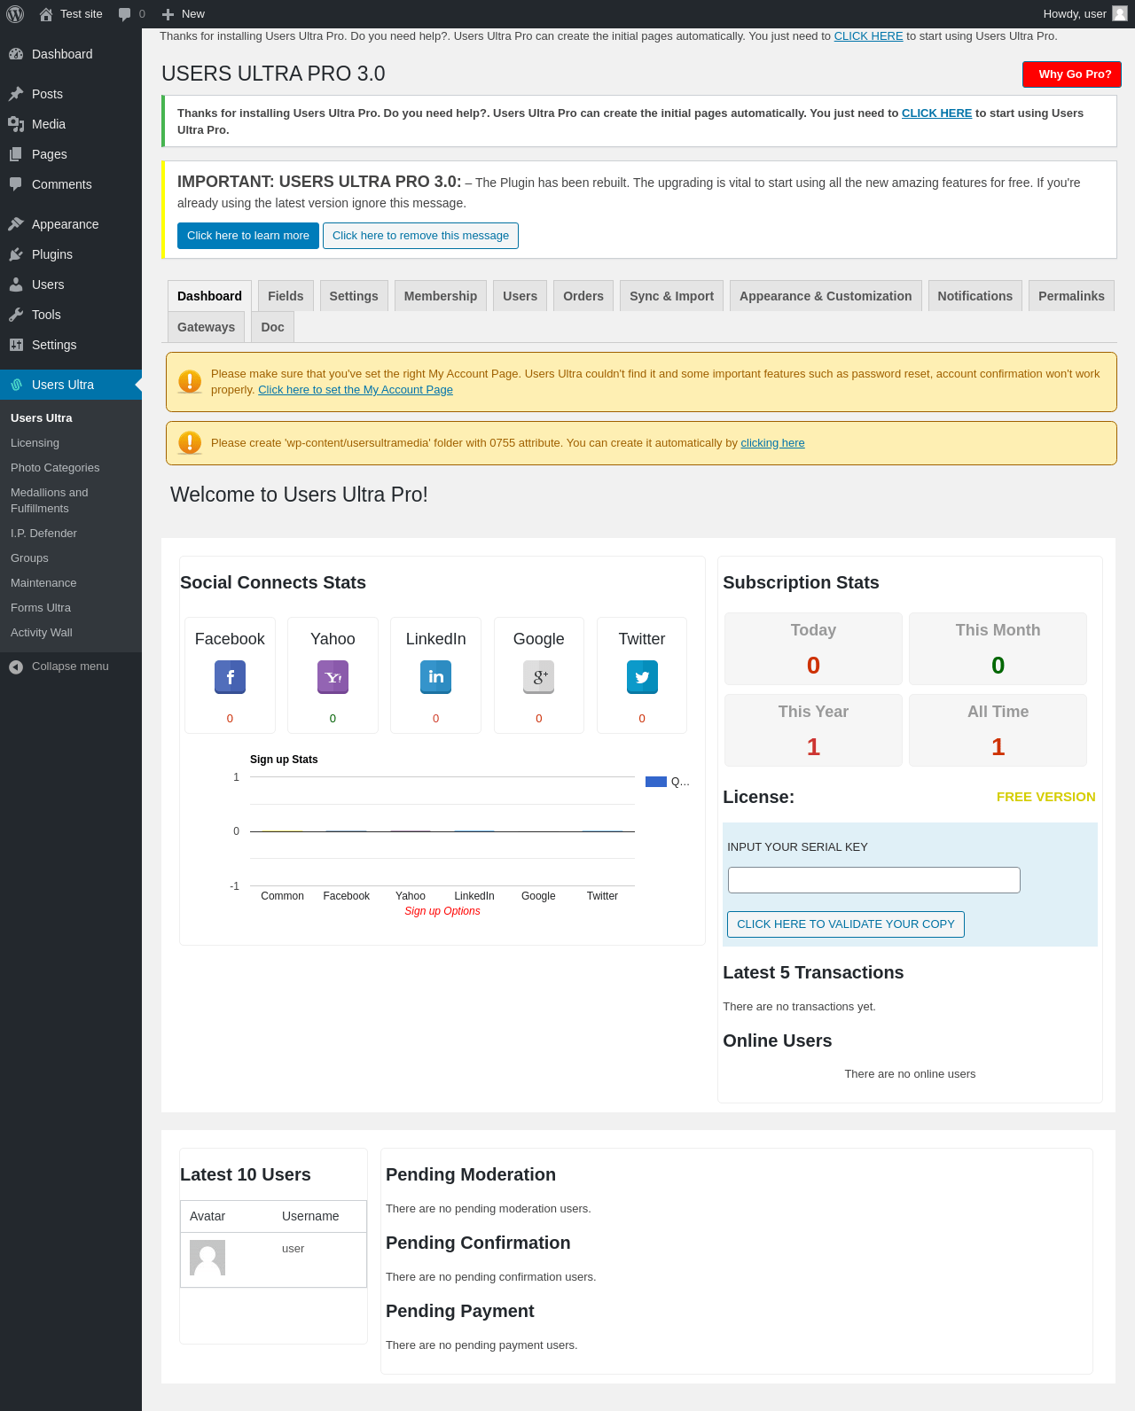Screen dimensions: 1135x1411
Task: Open the Gateways tab
Action: (x=206, y=327)
